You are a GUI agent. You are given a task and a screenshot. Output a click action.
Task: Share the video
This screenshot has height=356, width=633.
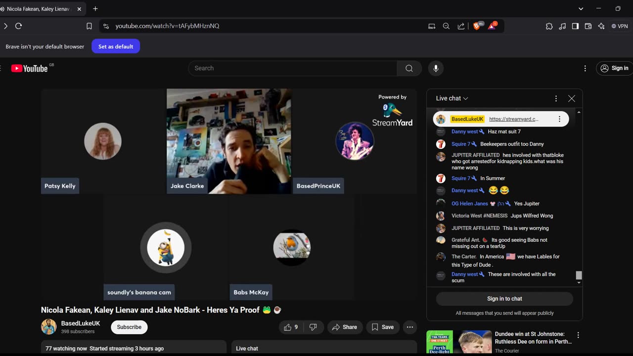click(345, 327)
